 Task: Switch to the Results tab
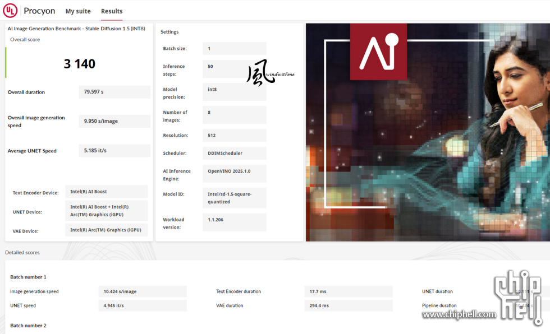(x=112, y=11)
